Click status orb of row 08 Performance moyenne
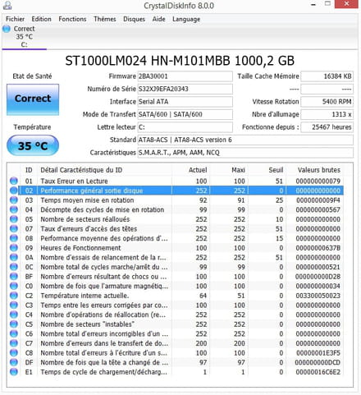Viewport: 361px width, 395px height. click(x=14, y=238)
